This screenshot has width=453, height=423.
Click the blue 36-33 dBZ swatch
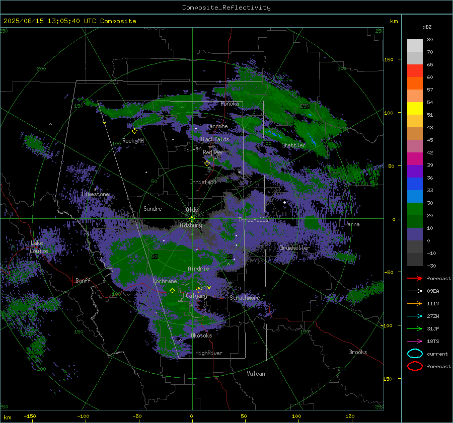[415, 184]
